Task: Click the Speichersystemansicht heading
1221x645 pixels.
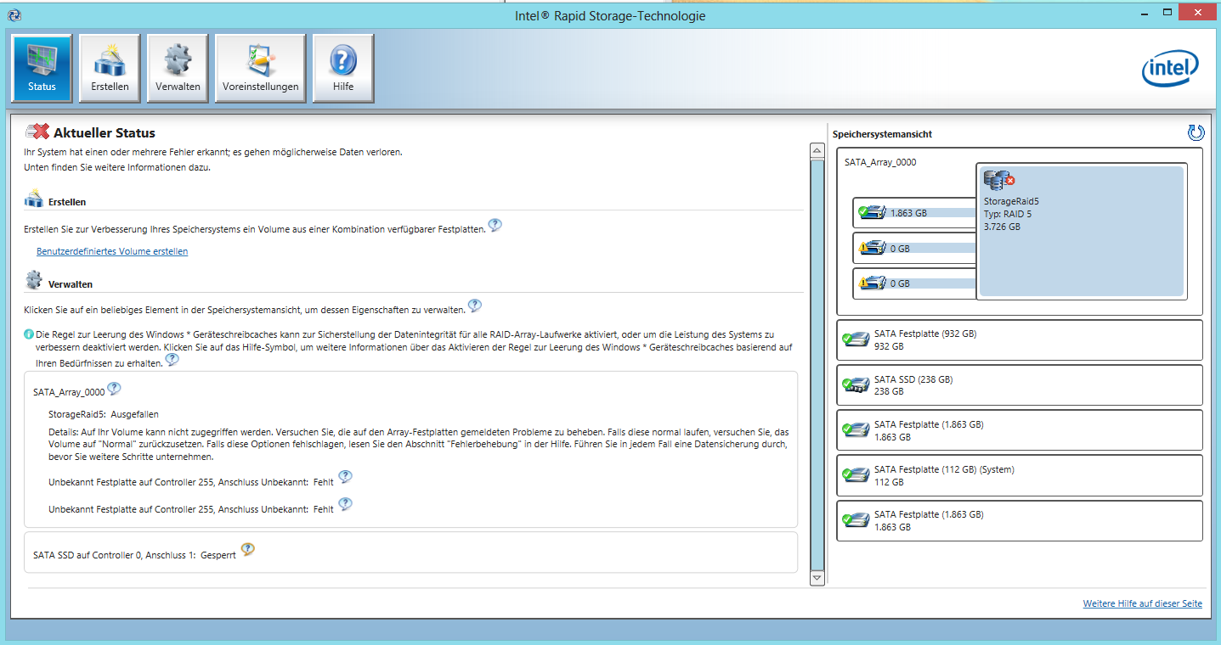Action: point(882,134)
